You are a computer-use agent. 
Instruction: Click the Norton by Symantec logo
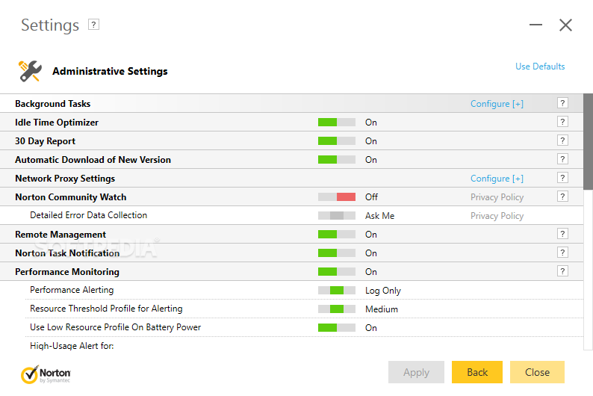click(46, 374)
